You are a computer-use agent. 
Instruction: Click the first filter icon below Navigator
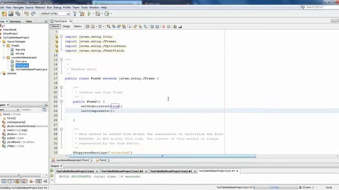[x=4, y=182]
